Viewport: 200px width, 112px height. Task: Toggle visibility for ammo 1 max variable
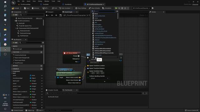point(42,86)
